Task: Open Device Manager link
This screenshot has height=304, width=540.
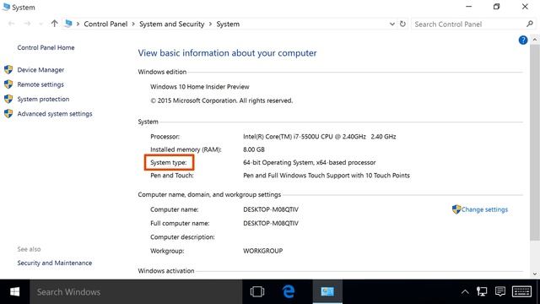Action: point(40,70)
